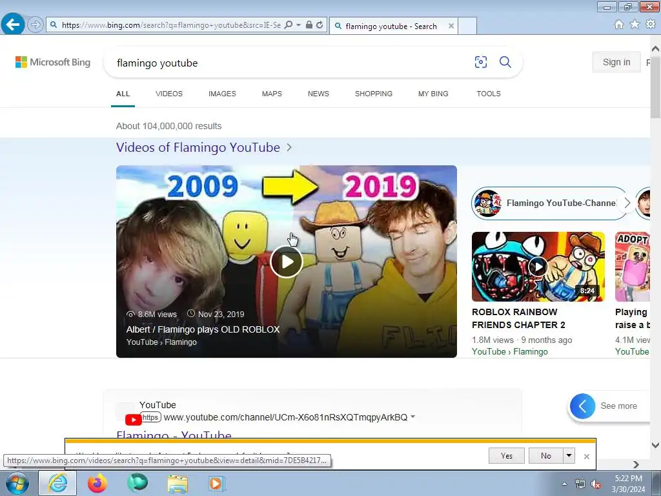Open the Windows Start orb
Viewport: 661px width, 496px height.
(x=17, y=483)
